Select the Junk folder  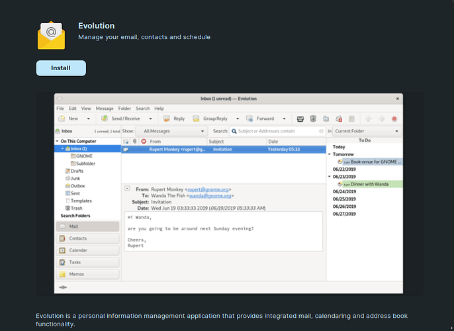[x=73, y=178]
